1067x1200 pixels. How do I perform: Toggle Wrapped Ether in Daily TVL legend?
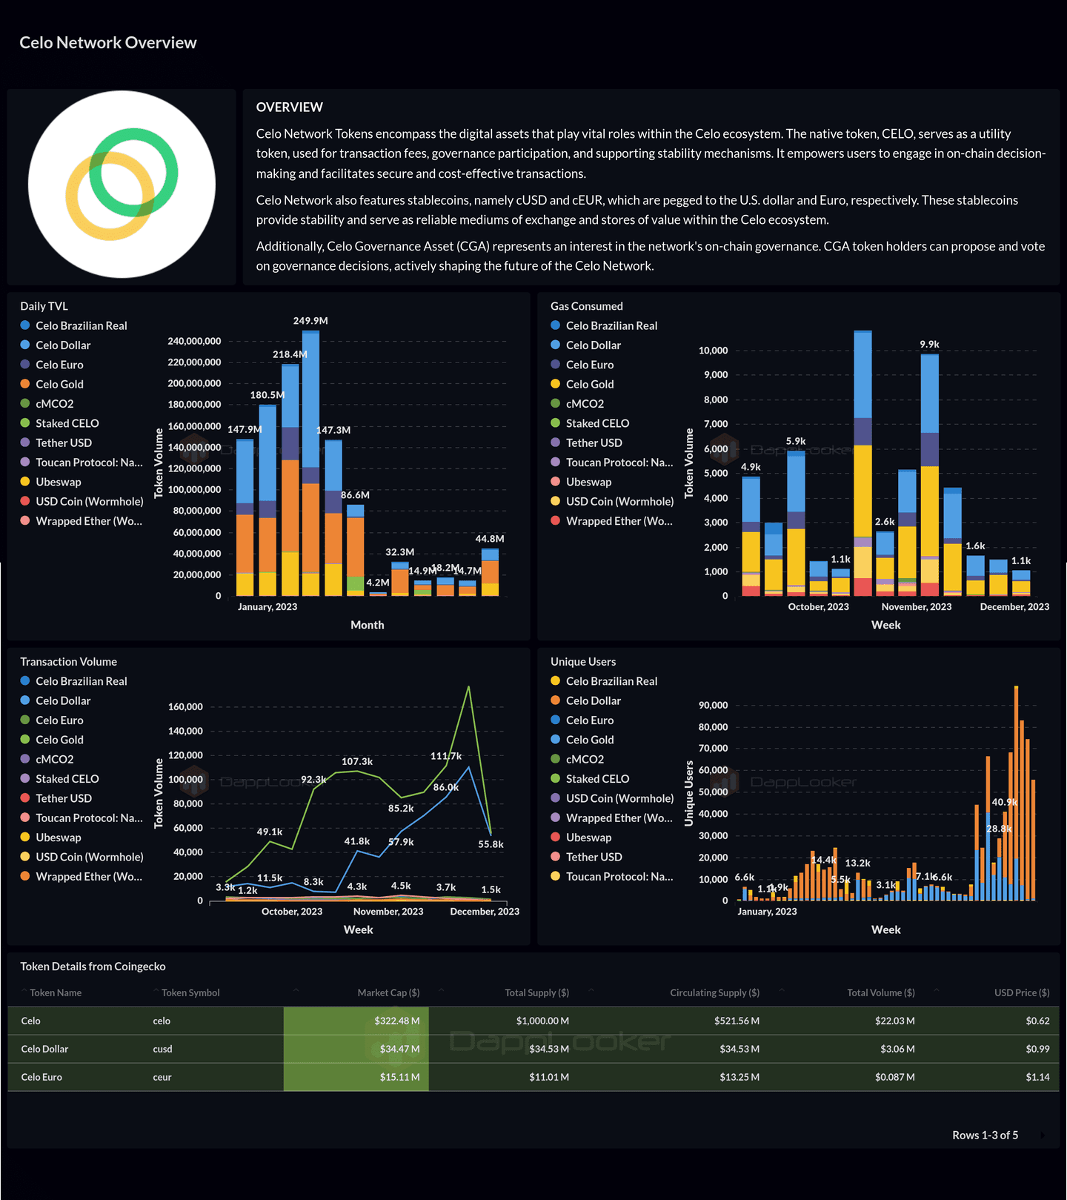82,521
